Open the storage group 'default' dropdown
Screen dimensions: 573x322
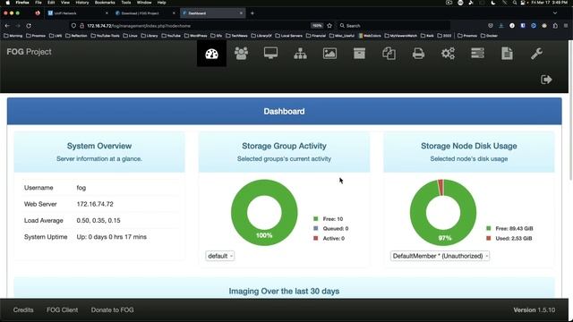tap(220, 257)
